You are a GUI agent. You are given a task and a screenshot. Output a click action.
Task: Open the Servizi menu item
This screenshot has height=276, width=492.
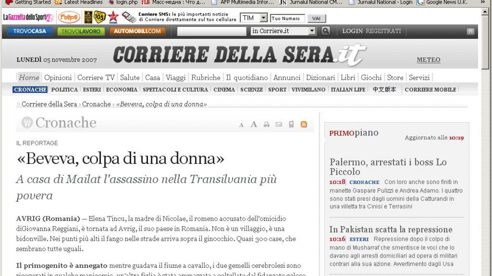tap(419, 77)
